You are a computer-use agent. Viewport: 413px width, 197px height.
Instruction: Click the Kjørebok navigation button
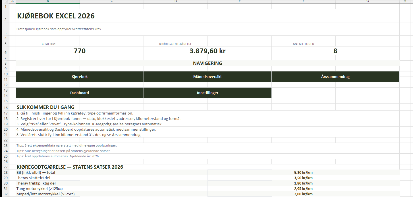pyautogui.click(x=80, y=77)
